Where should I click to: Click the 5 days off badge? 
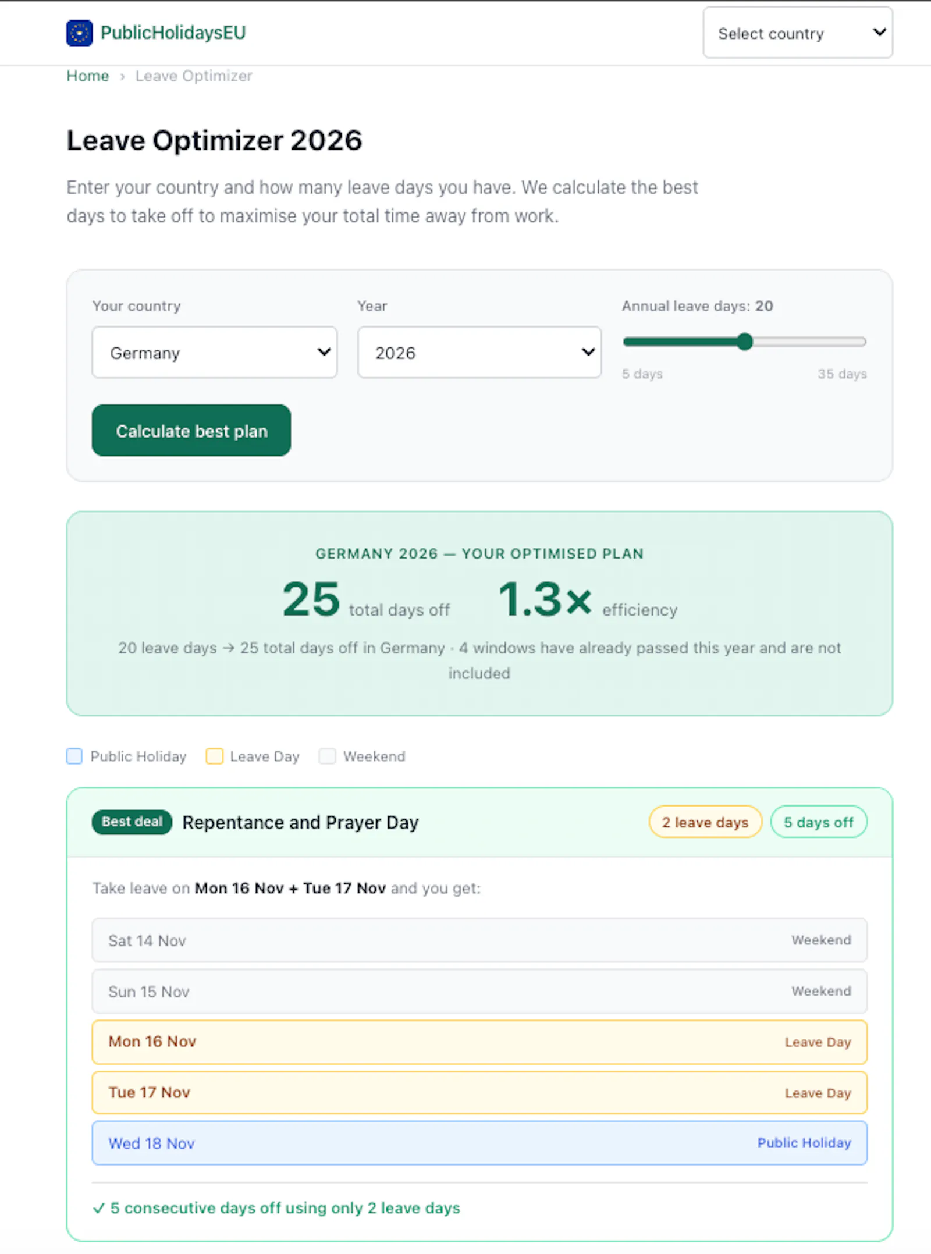[819, 822]
